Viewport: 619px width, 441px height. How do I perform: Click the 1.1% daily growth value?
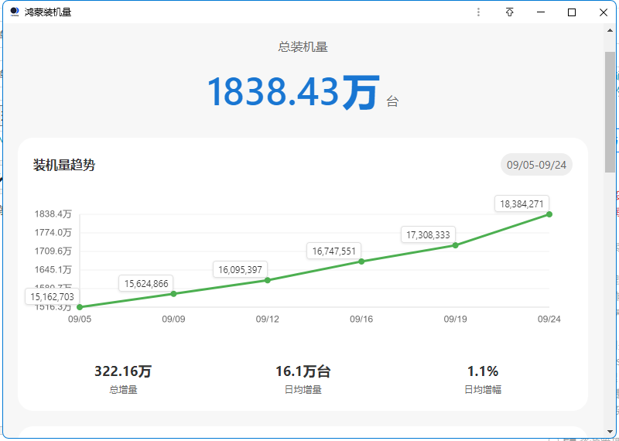[483, 371]
